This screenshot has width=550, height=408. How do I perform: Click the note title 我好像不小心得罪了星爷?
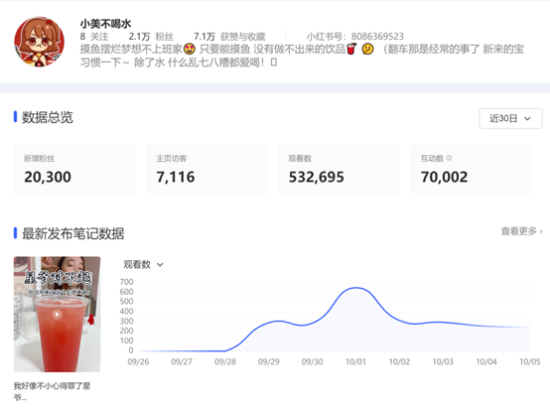(52, 391)
